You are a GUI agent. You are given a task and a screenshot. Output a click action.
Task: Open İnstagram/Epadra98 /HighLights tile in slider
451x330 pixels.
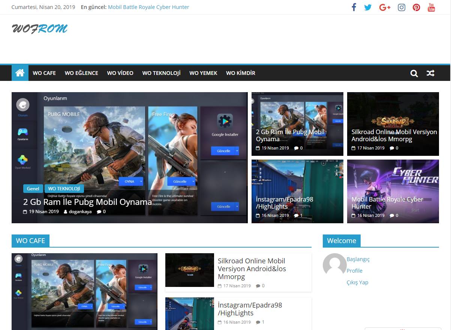tap(285, 203)
